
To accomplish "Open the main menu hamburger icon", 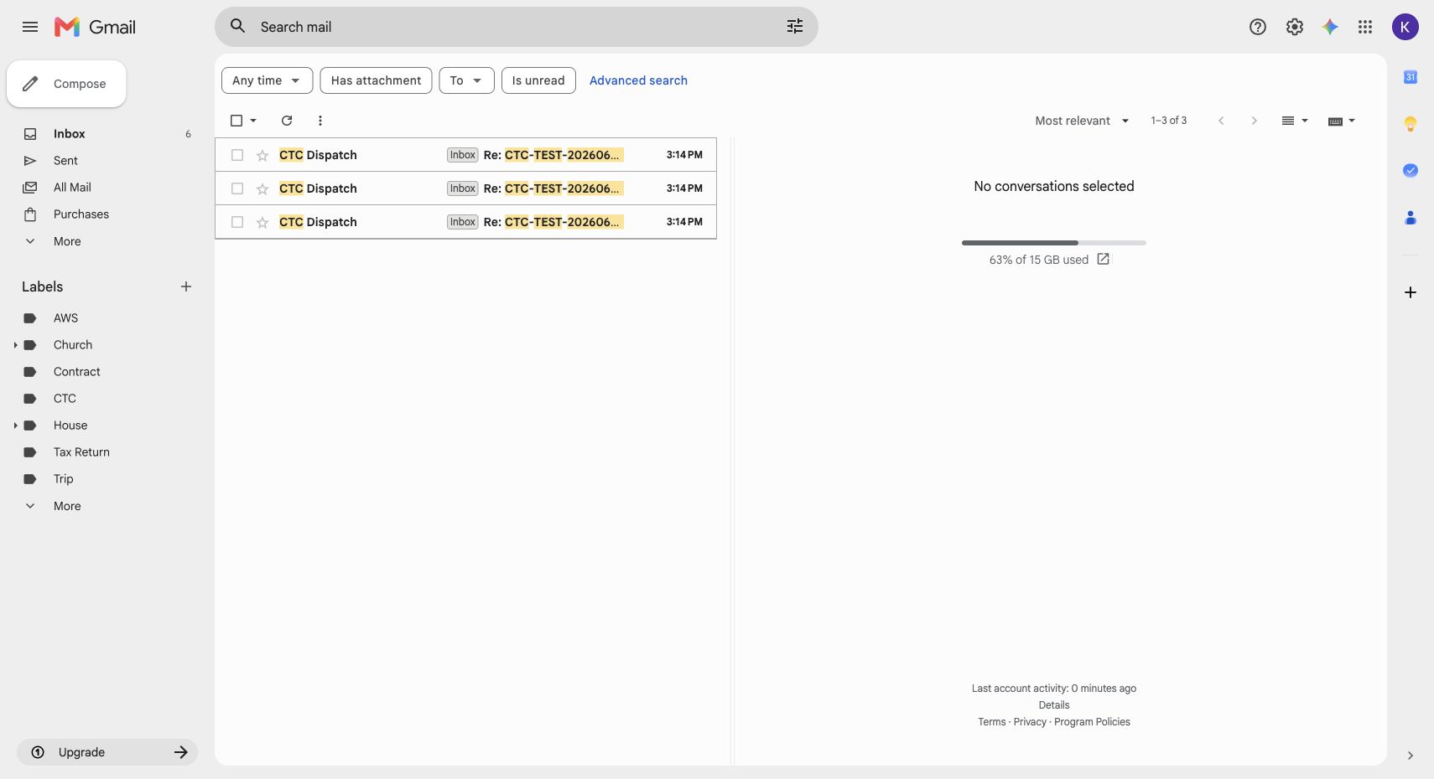I will (30, 27).
